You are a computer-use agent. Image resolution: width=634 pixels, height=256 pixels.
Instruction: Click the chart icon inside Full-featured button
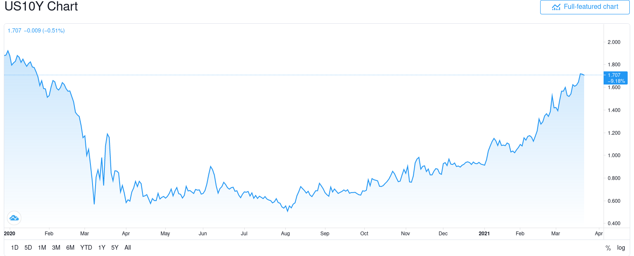coord(556,7)
